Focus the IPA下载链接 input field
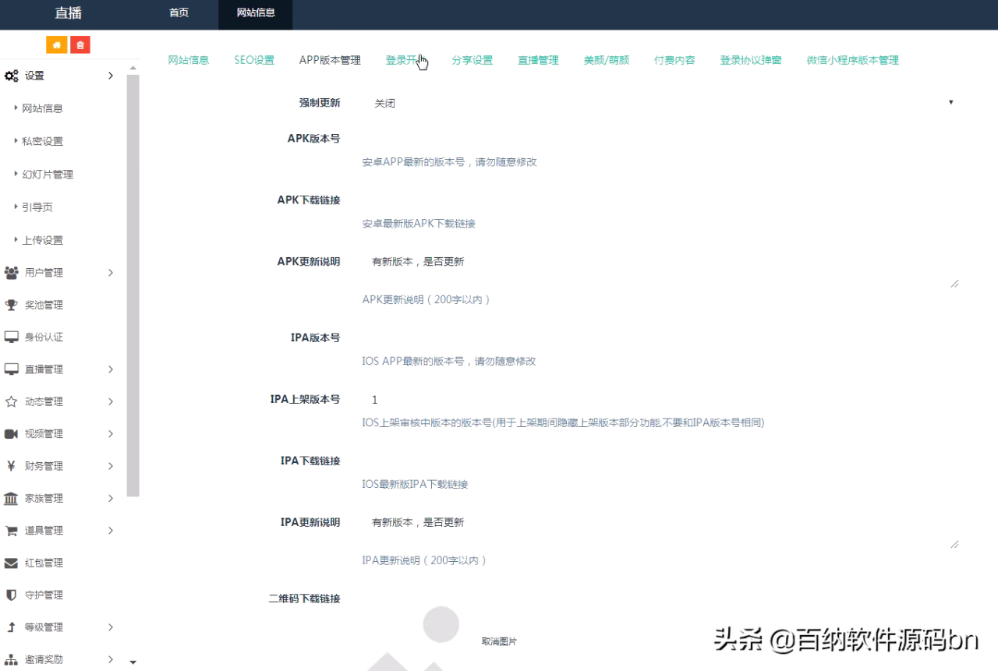The width and height of the screenshot is (998, 671). [660, 461]
